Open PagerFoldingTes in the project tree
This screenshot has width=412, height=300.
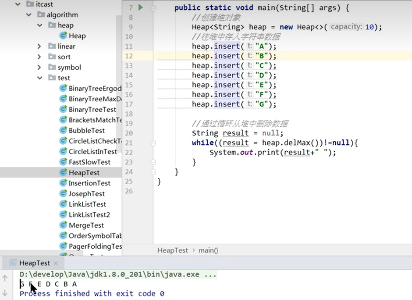tap(96, 246)
